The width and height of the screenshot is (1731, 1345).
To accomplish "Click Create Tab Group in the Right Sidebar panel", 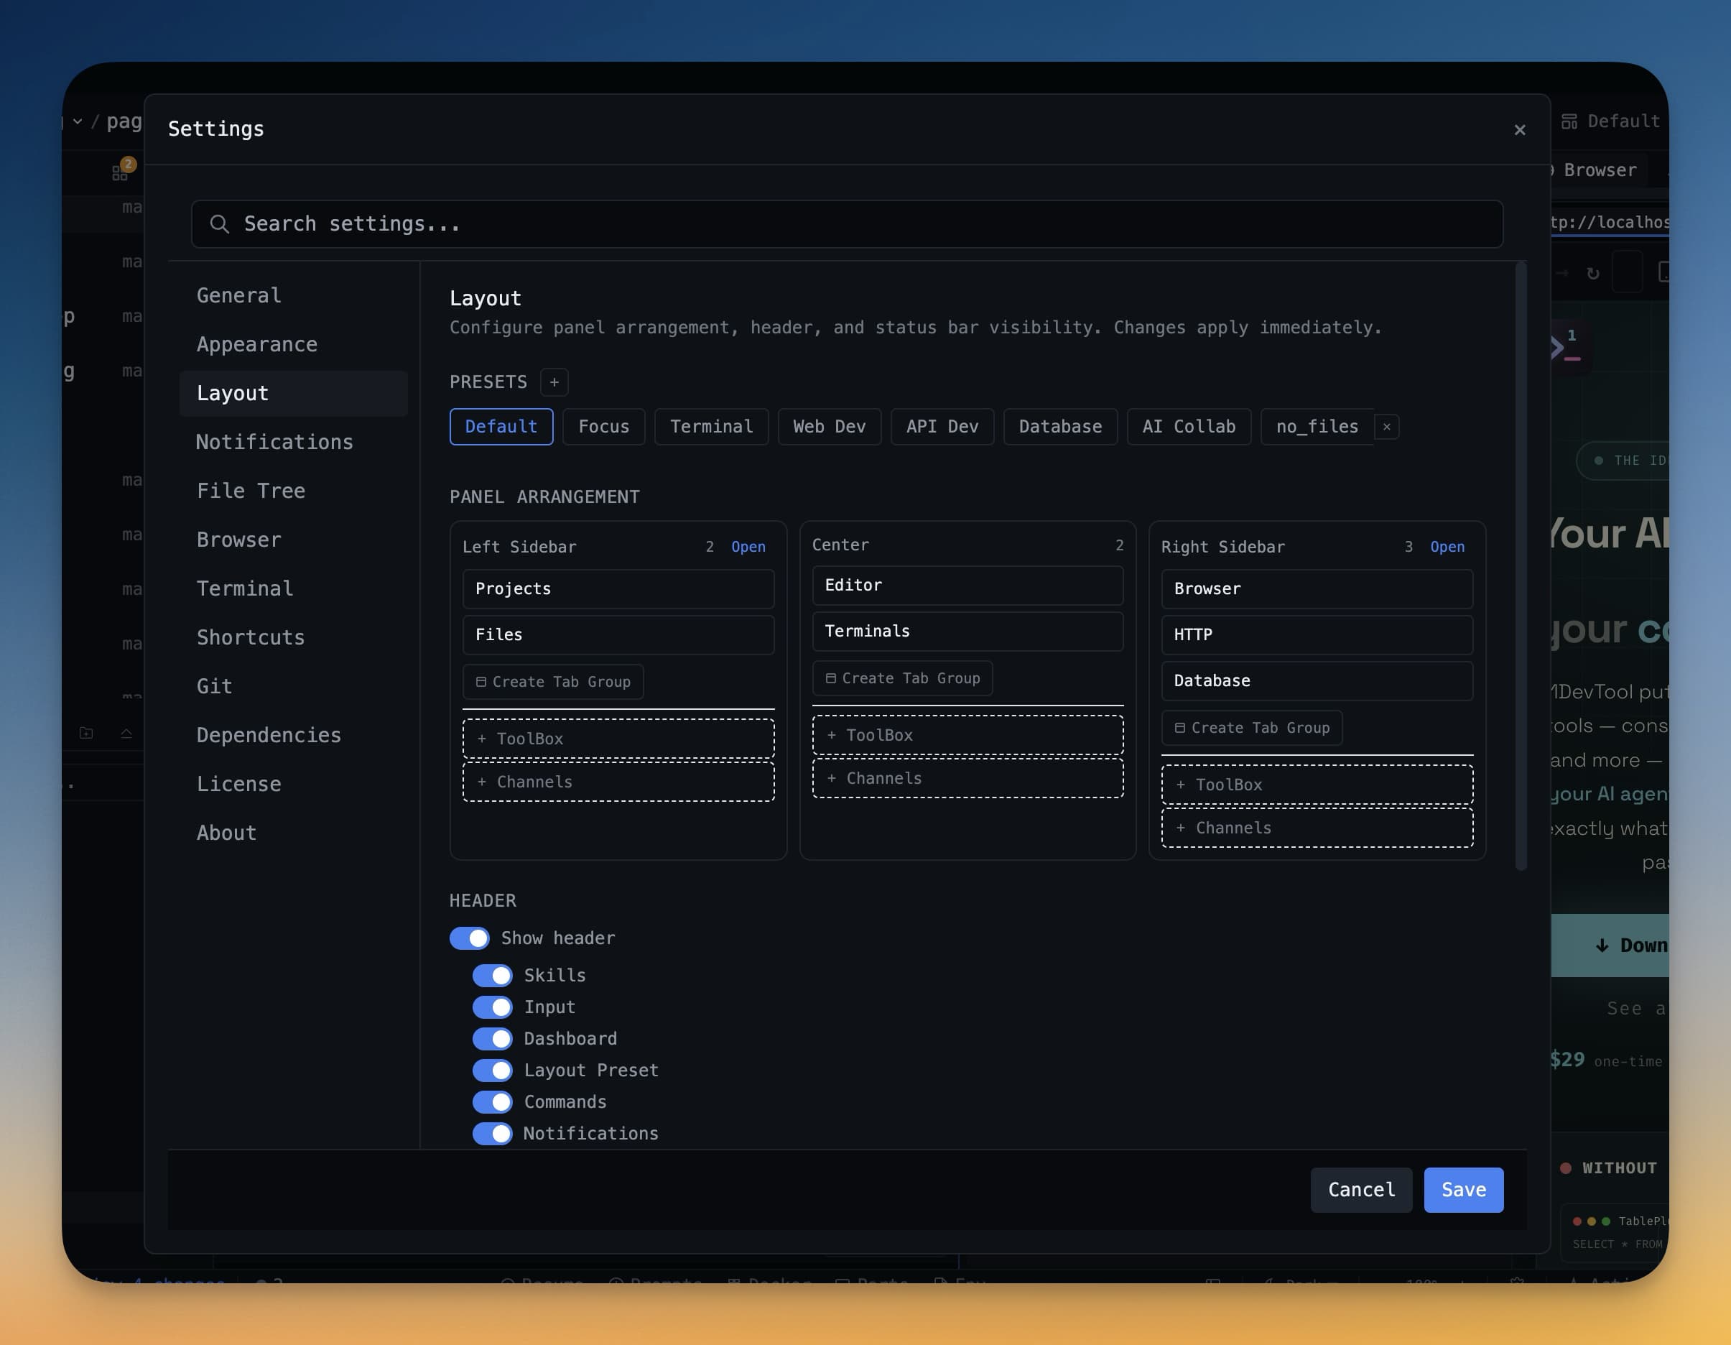I will coord(1251,727).
